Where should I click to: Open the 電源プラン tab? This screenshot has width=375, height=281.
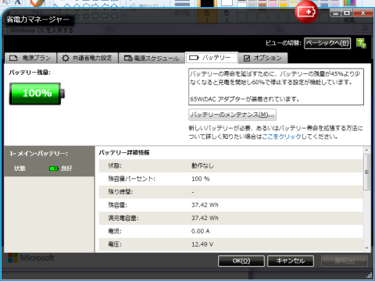click(x=30, y=58)
